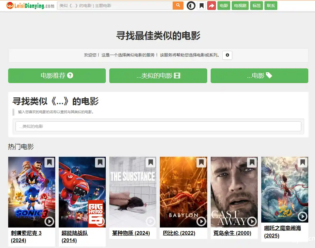Image resolution: width=315 pixels, height=248 pixels.
Task: Click the orange search magnifier button
Action: click(178, 6)
